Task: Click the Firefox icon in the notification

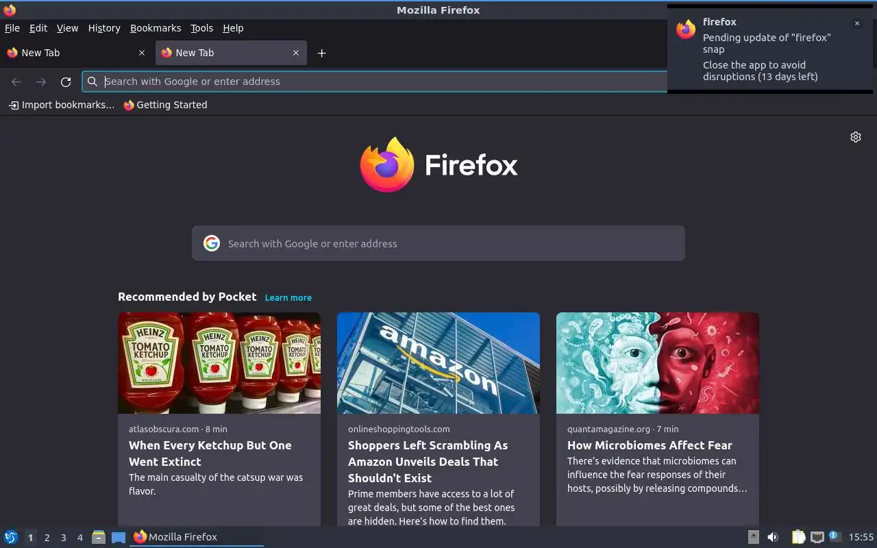Action: 686,29
